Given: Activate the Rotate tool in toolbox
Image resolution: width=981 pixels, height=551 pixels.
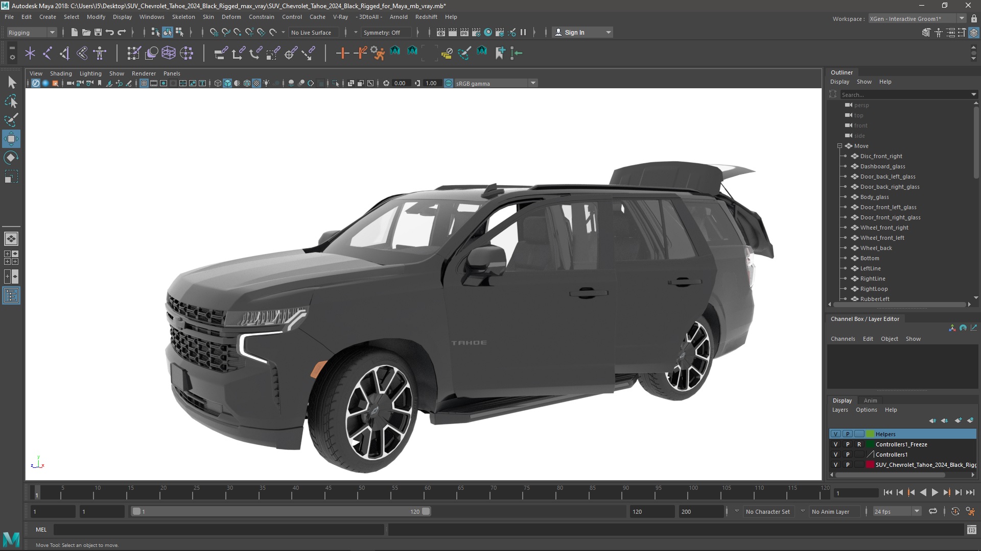Looking at the screenshot, I should pos(11,158).
